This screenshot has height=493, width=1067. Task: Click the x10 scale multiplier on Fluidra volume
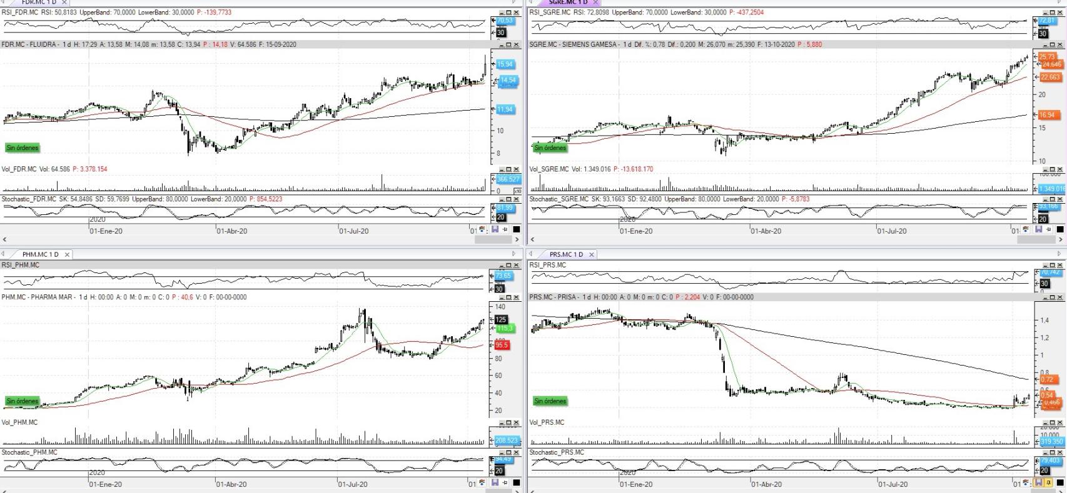tap(517, 191)
